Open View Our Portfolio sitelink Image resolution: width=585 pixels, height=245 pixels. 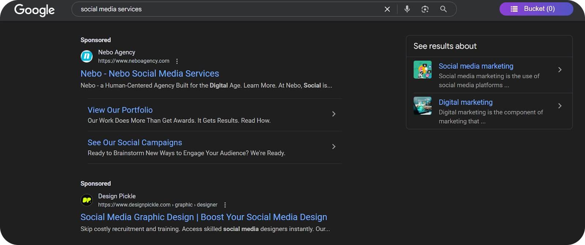tap(120, 110)
